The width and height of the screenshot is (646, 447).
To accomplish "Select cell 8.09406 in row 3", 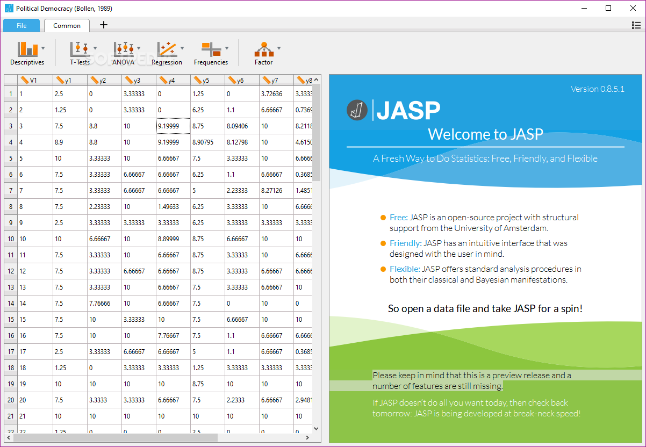I will (x=242, y=126).
